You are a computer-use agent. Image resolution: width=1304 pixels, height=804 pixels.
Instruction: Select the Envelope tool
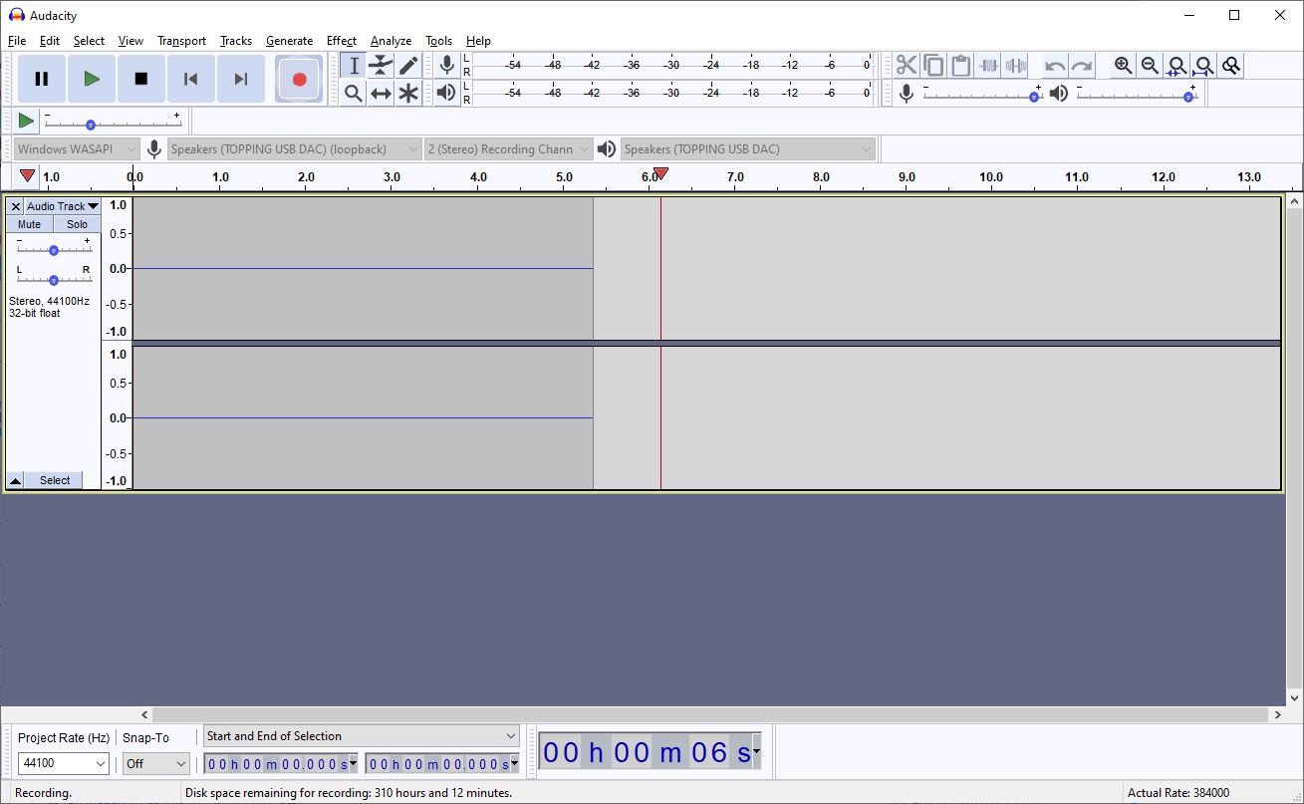click(381, 66)
